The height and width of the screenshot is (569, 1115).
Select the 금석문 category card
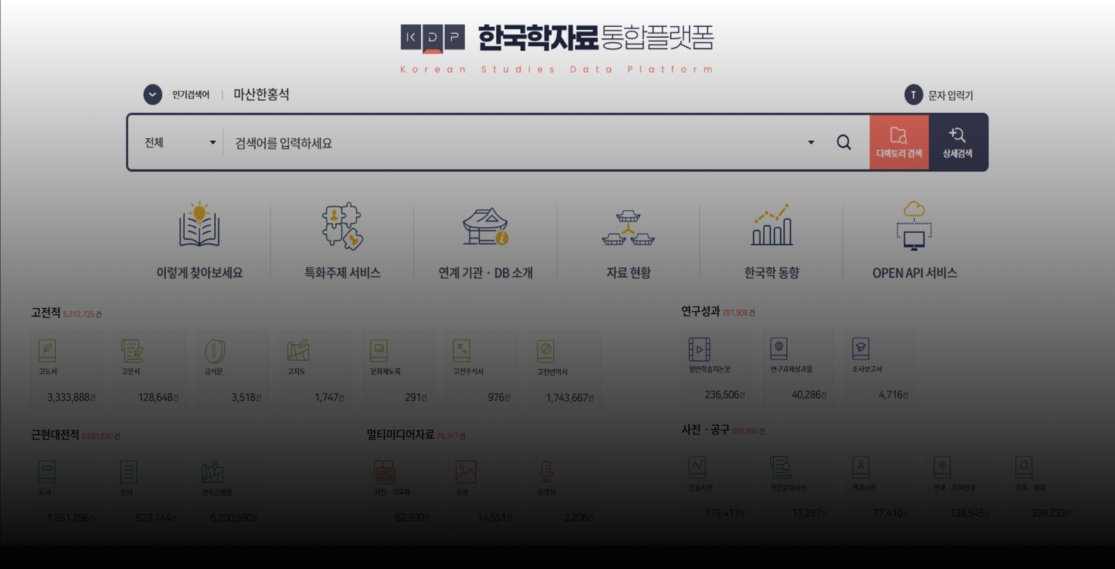click(233, 371)
